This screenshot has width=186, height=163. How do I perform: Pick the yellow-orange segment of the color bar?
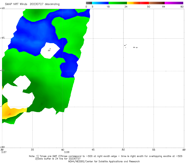pyautogui.click(x=133, y=3)
